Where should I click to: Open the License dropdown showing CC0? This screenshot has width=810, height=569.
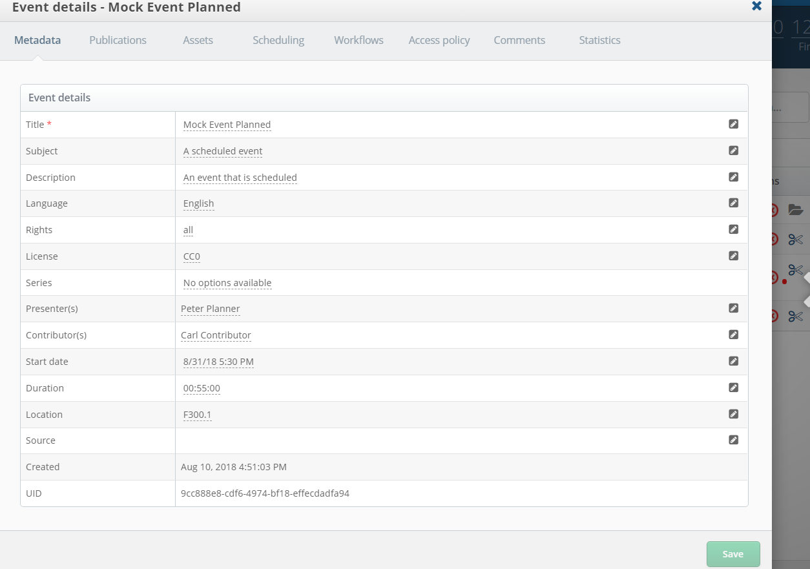(192, 256)
